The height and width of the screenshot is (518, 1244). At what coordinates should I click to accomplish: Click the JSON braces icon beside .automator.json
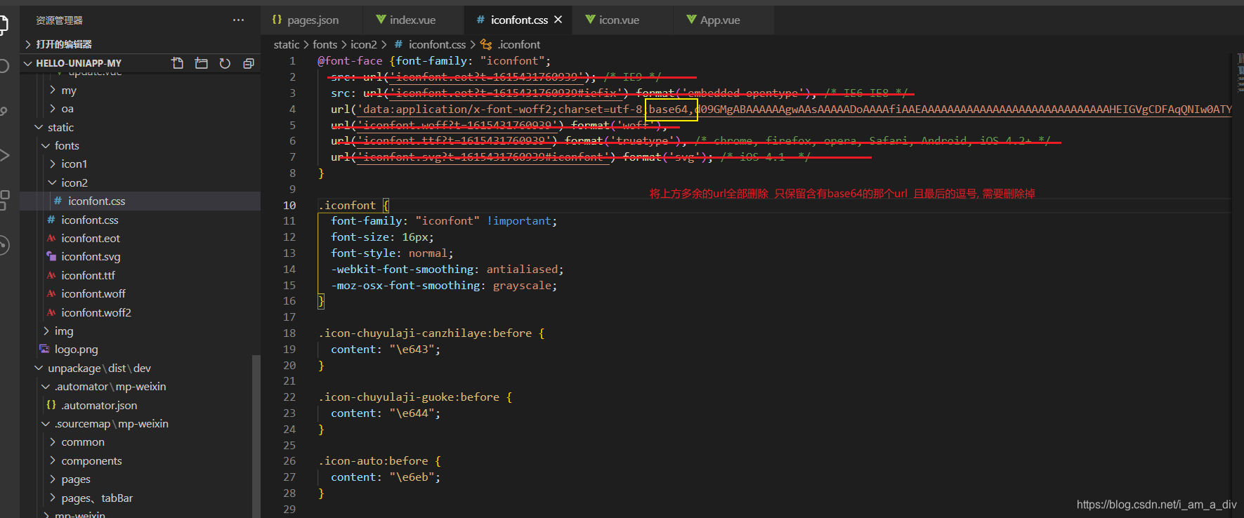pyautogui.click(x=51, y=405)
